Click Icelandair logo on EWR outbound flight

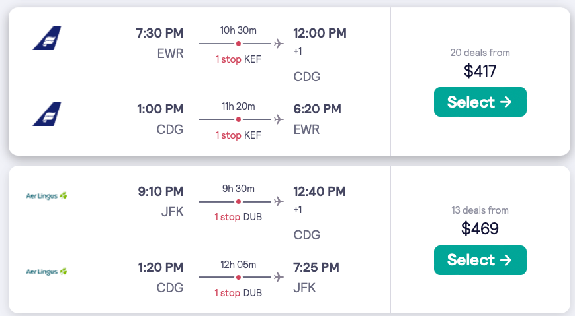click(x=47, y=38)
